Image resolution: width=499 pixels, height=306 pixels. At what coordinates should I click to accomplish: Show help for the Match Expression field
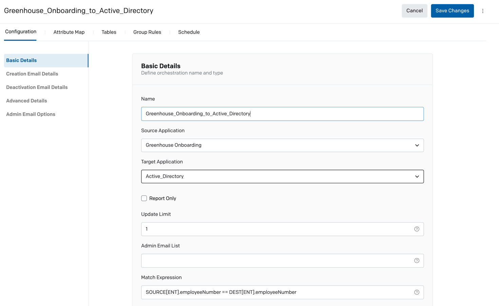(x=417, y=292)
